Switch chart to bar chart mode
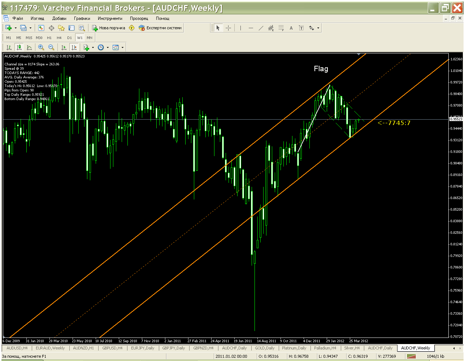This screenshot has height=361, width=465. [9, 47]
